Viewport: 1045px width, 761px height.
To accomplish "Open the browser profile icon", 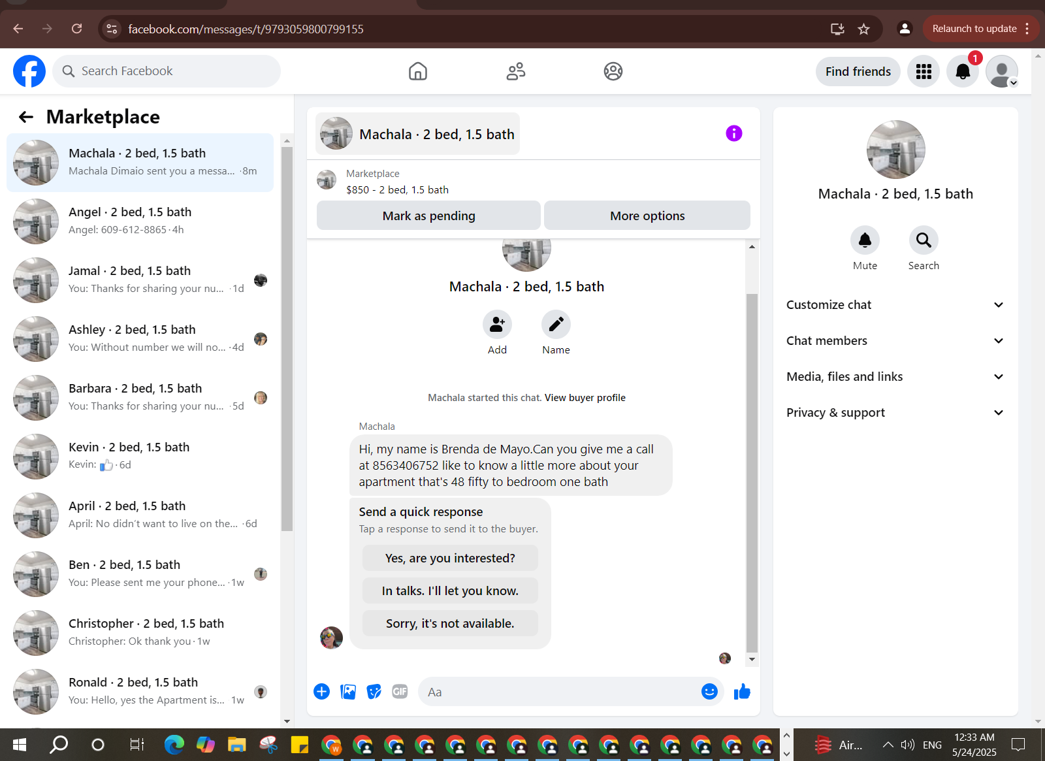I will click(905, 29).
